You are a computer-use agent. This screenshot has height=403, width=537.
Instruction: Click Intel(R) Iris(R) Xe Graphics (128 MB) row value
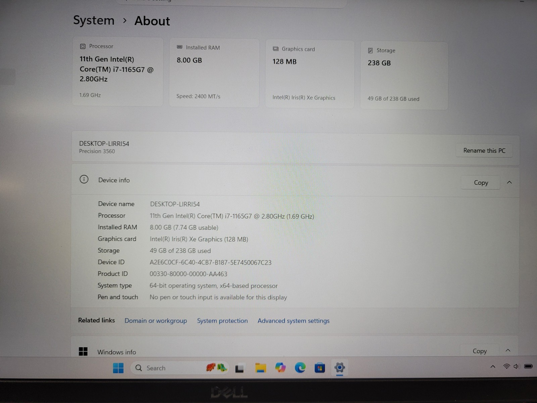coord(199,239)
